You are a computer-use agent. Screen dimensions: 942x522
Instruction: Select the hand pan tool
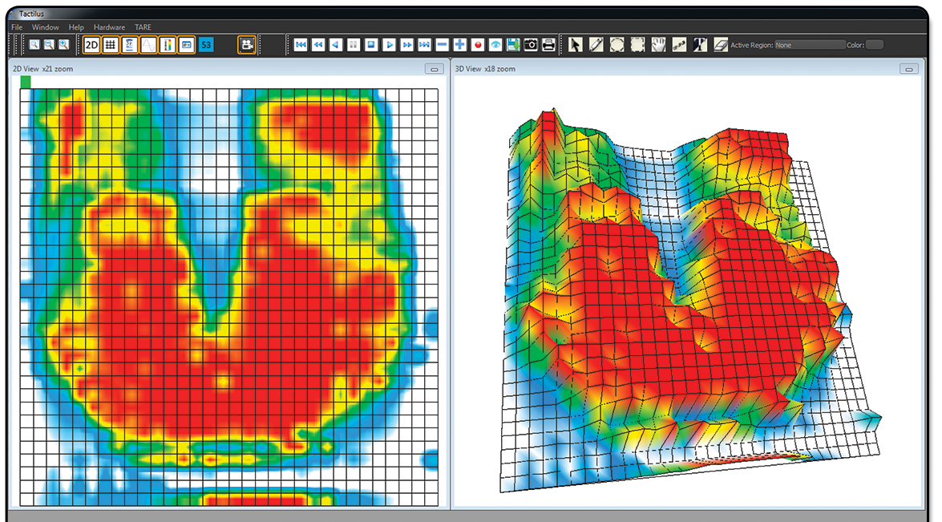(658, 44)
